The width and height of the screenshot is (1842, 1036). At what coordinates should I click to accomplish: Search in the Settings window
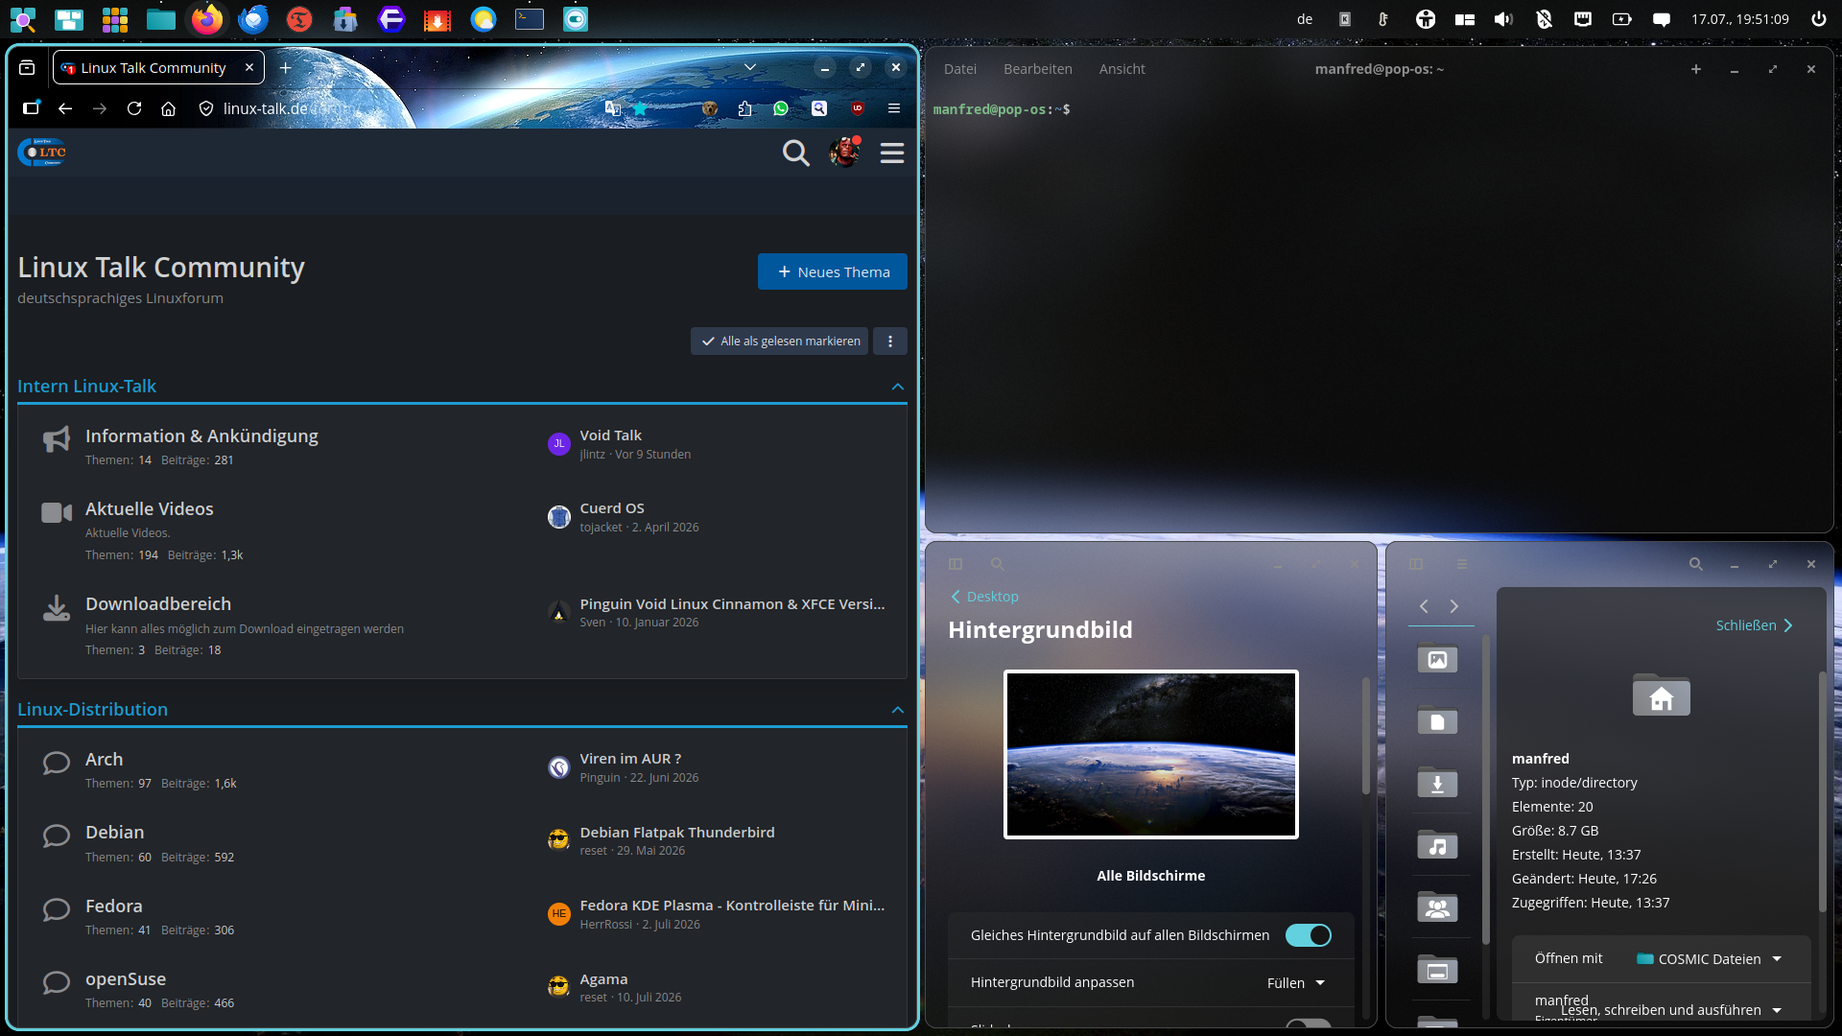(x=997, y=564)
